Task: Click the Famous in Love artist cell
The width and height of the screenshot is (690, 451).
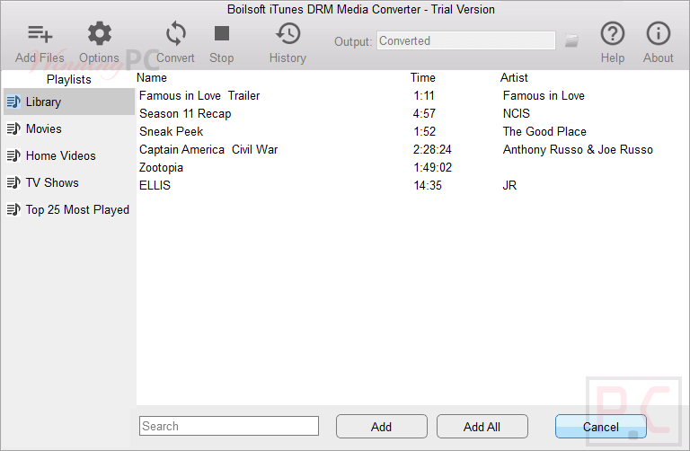Action: click(544, 95)
